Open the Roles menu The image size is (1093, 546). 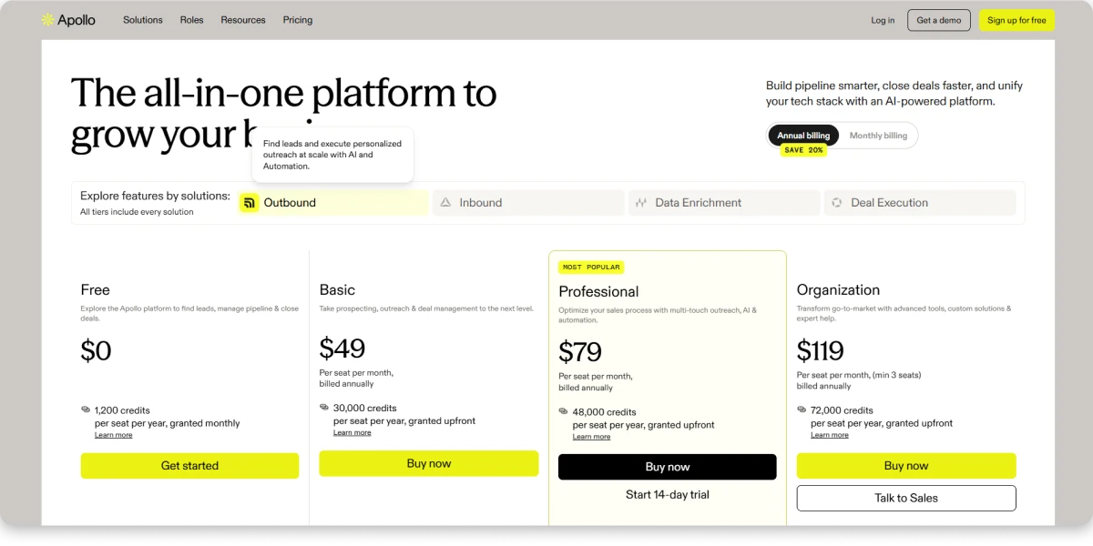point(191,20)
